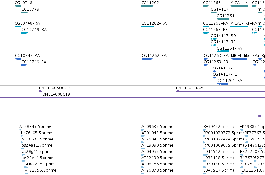Select the MICAL-like gene feature
265x175 pixels.
[x=239, y=6]
